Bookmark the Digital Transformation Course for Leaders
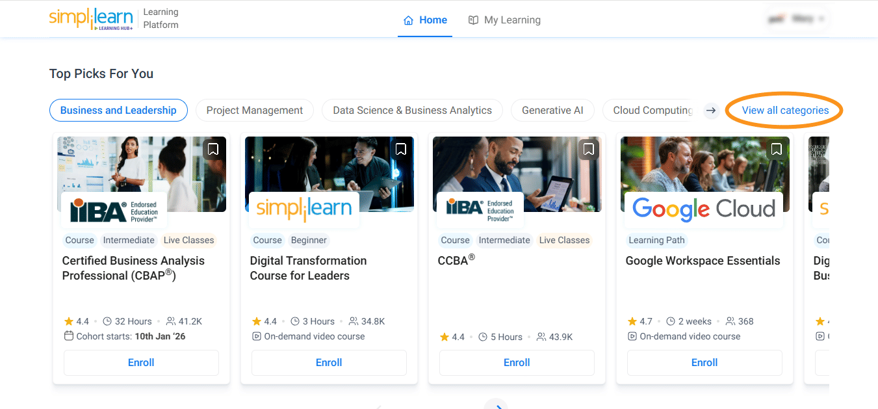 tap(401, 150)
